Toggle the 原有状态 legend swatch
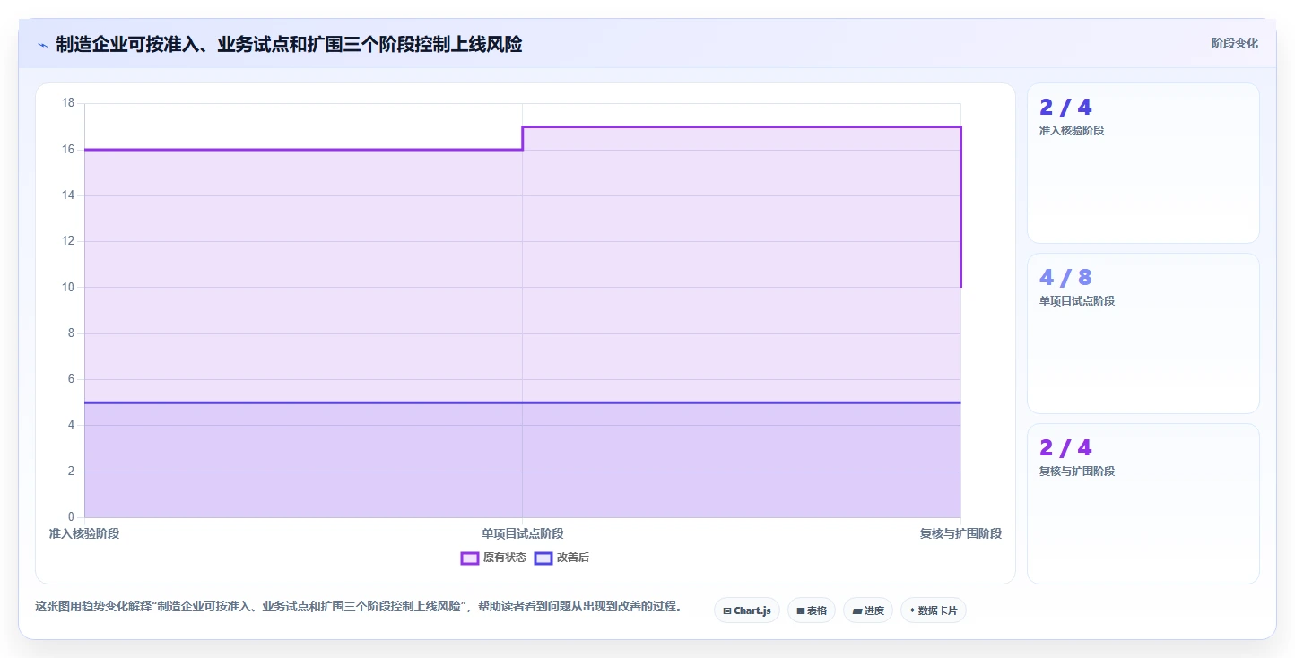This screenshot has width=1295, height=658. click(x=470, y=558)
